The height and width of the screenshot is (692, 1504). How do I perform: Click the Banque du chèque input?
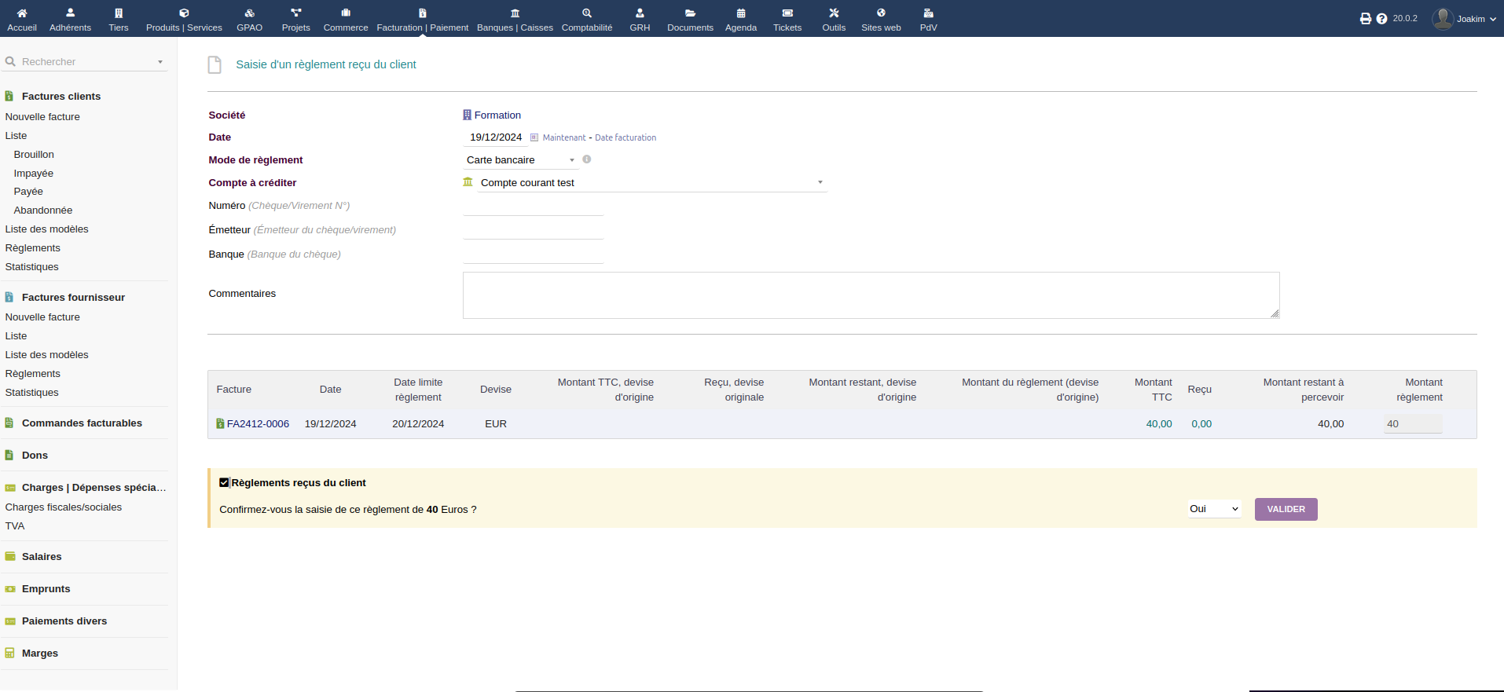tap(534, 254)
